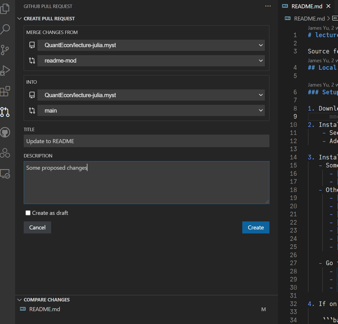Click README.md in the editor breadcrumb
The width and height of the screenshot is (338, 324).
pyautogui.click(x=309, y=19)
